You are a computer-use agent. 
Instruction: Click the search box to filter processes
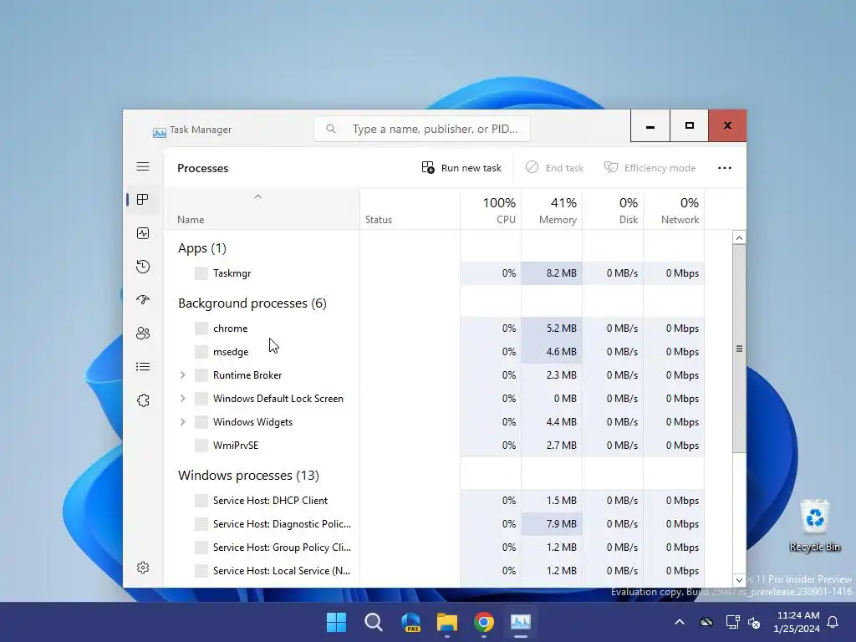pos(422,129)
